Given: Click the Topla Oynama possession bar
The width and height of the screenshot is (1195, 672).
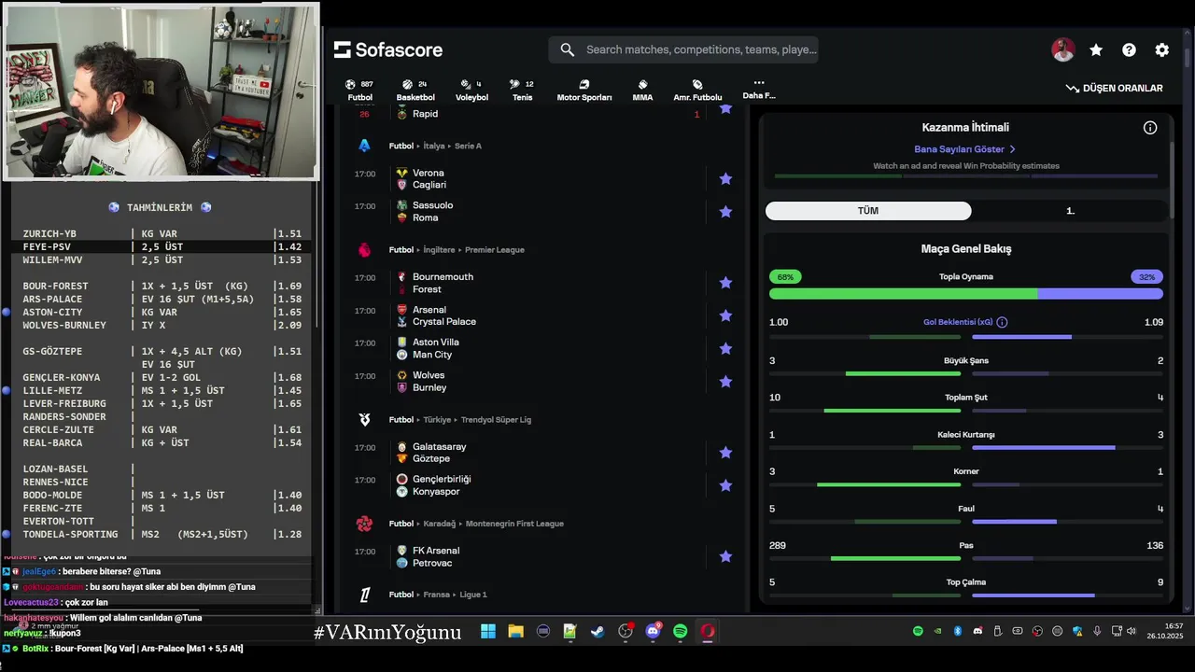Looking at the screenshot, I should 966,293.
